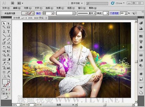This screenshot has width=145, height=107.
Task: Open the zoom level 150% dropdown
Action: coord(21,105)
